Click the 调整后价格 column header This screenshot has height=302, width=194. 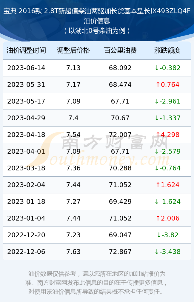[73, 50]
